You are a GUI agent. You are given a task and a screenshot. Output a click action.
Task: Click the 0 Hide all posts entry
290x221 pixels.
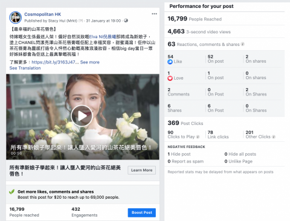coord(240,154)
